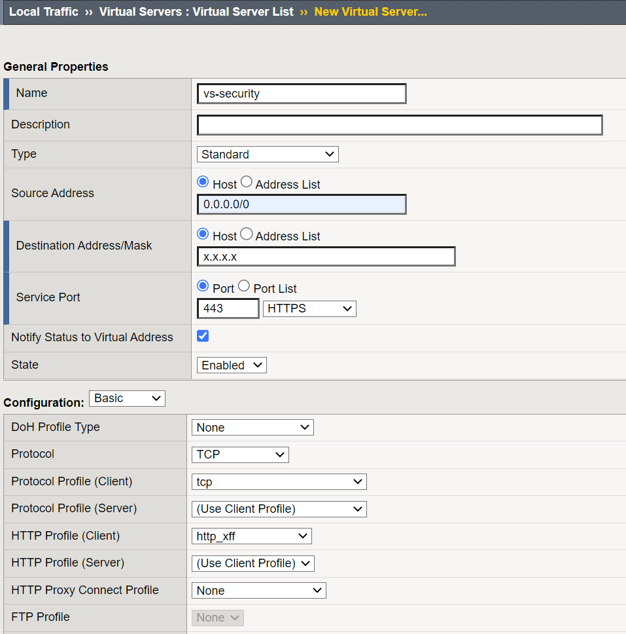This screenshot has width=626, height=634.
Task: Go to Local Traffic breadcrumb
Action: (x=44, y=12)
